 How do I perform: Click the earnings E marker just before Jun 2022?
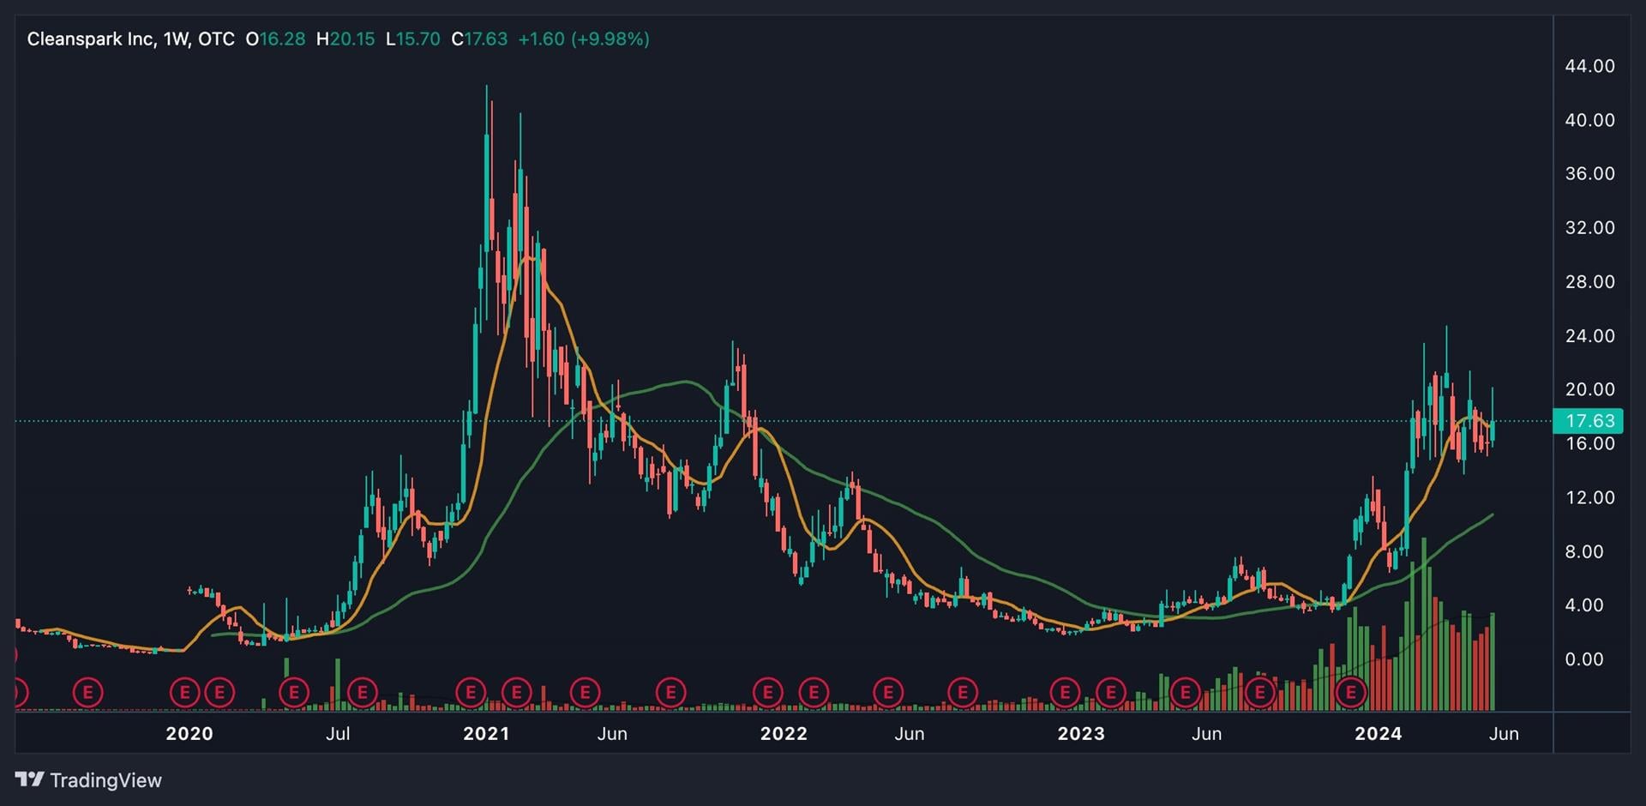tap(888, 692)
